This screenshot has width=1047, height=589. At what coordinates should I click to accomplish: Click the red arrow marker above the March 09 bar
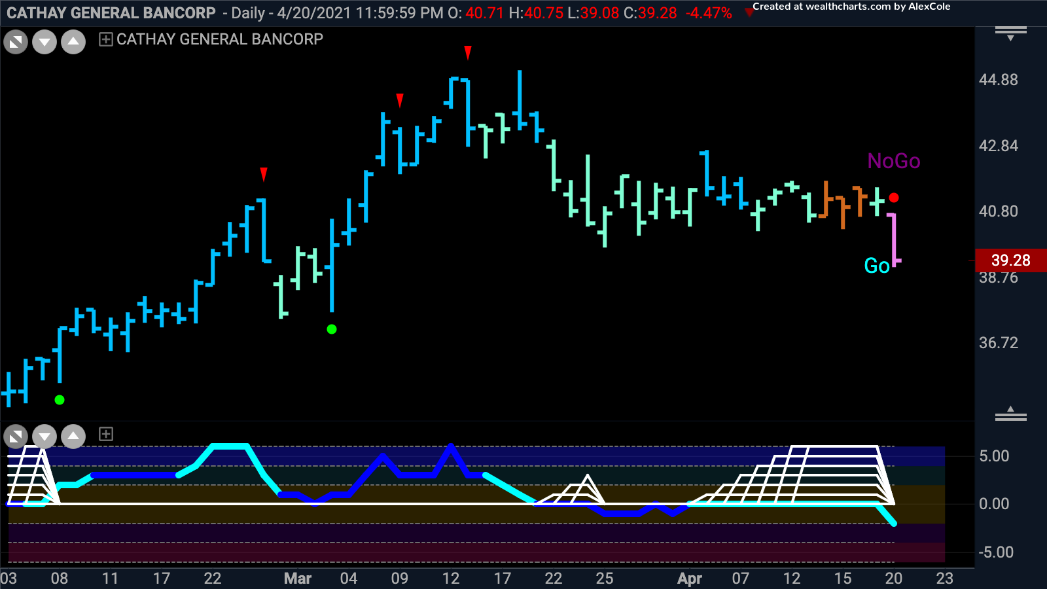pos(400,100)
